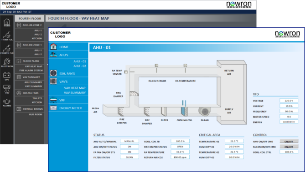Toggle the FA FAN ON/OFF CMD button
The image size is (306, 173).
[x=289, y=147]
